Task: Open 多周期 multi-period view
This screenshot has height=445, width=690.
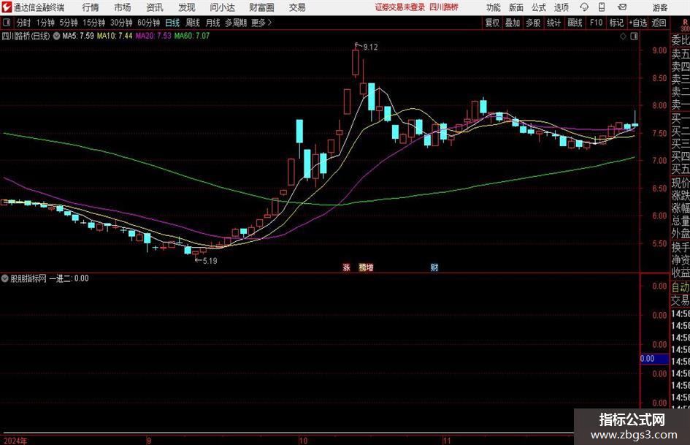Action: tap(235, 23)
